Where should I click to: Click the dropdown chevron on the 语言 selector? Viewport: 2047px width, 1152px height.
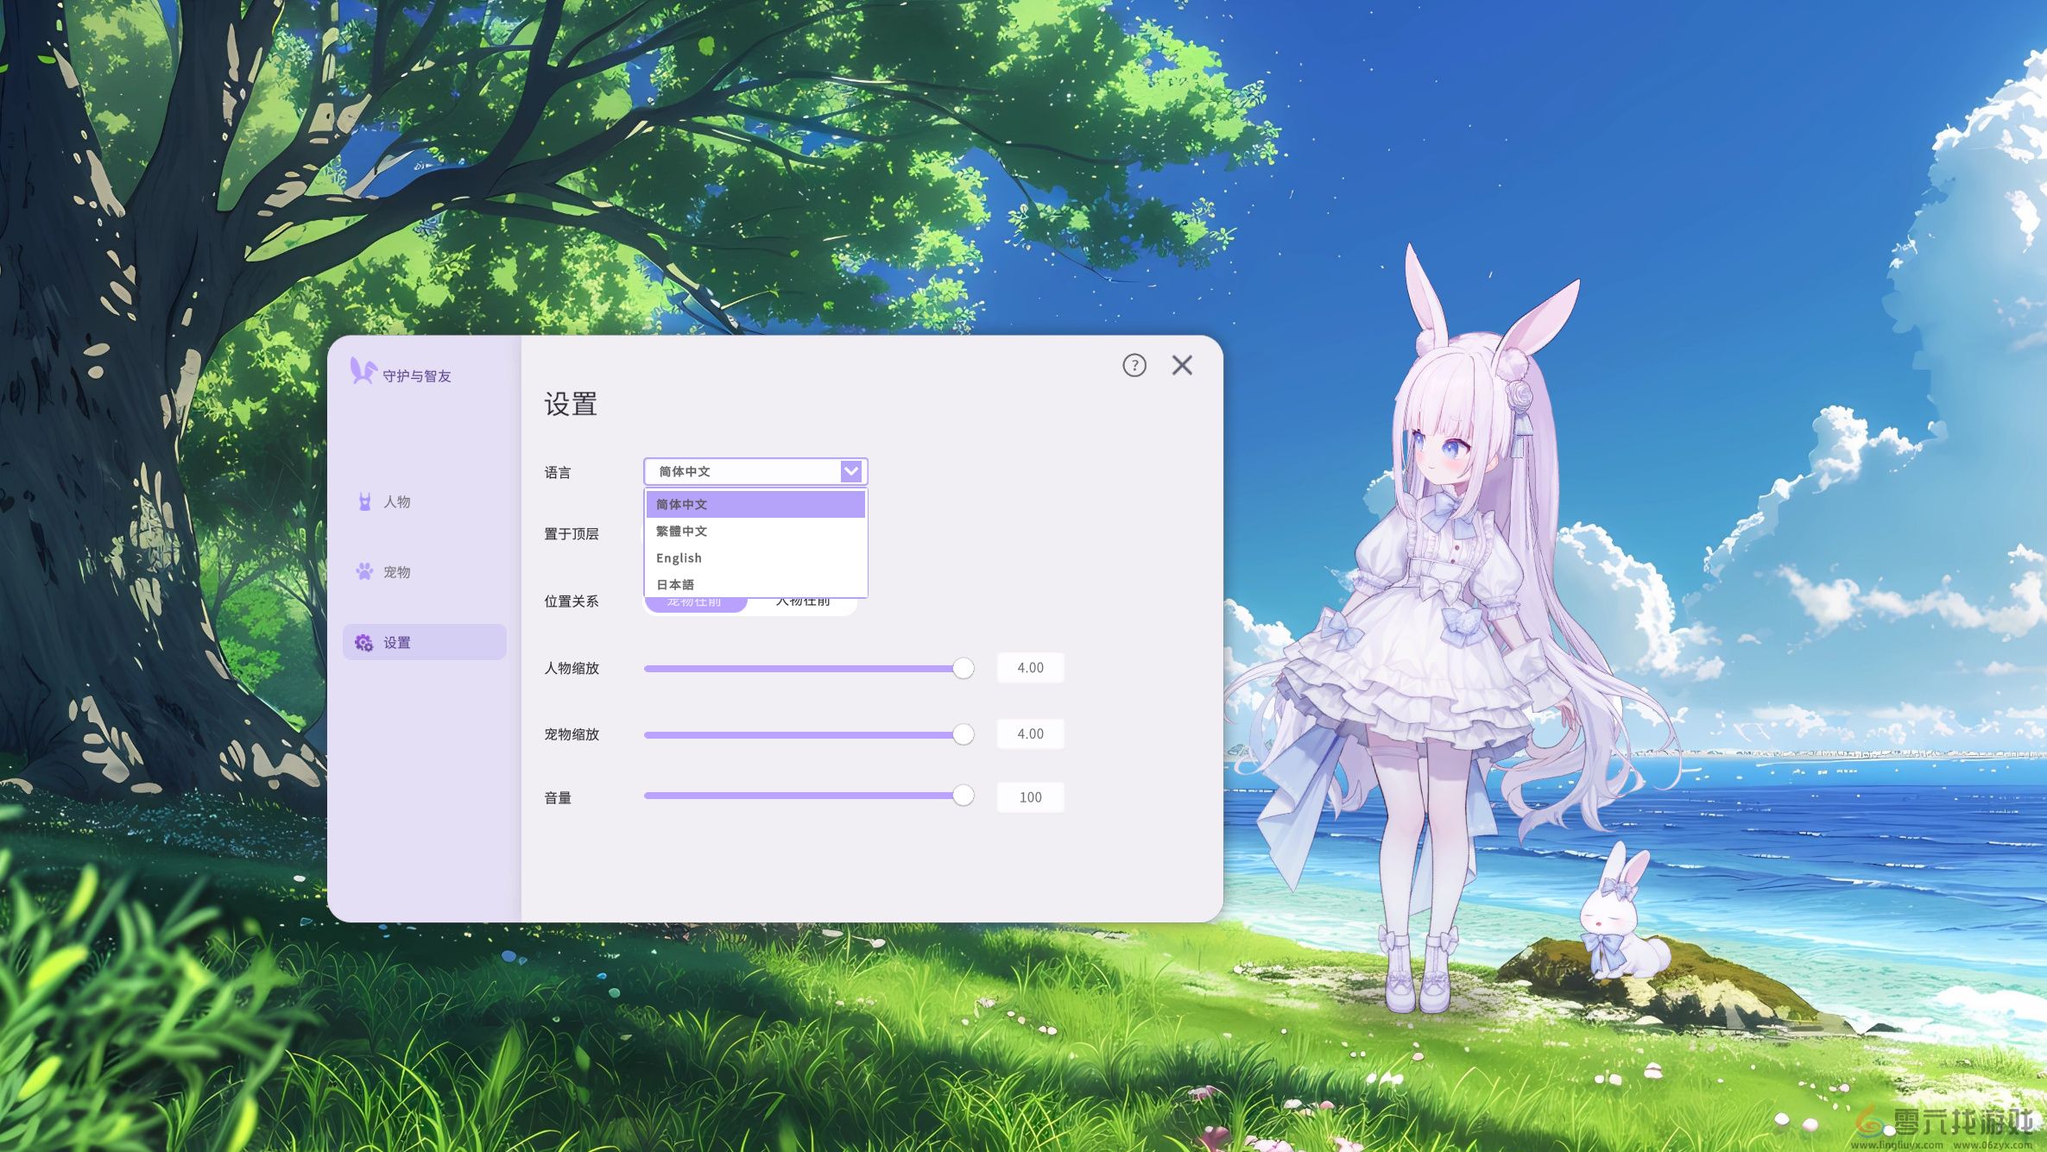coord(851,471)
